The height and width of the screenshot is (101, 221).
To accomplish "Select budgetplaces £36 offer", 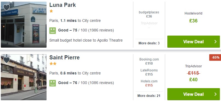I will (149, 14).
